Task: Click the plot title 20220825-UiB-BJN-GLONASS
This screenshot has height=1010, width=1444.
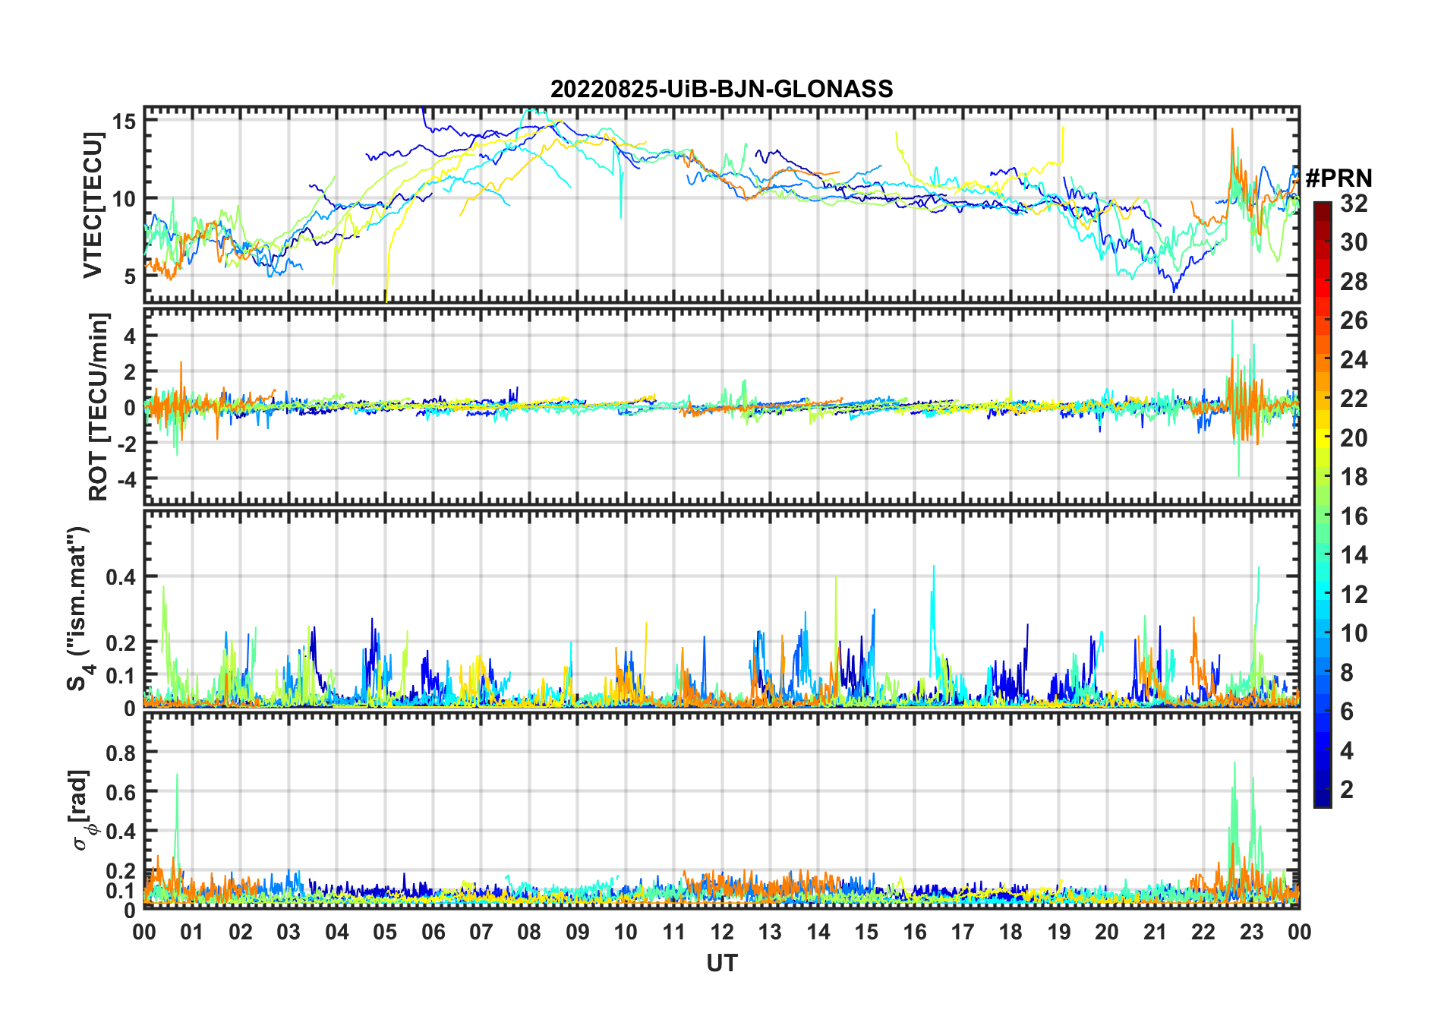Action: click(x=721, y=89)
